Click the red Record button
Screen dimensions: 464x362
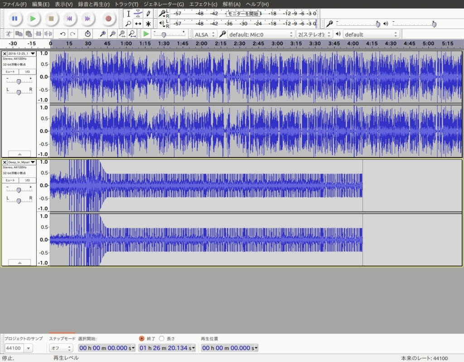(108, 19)
